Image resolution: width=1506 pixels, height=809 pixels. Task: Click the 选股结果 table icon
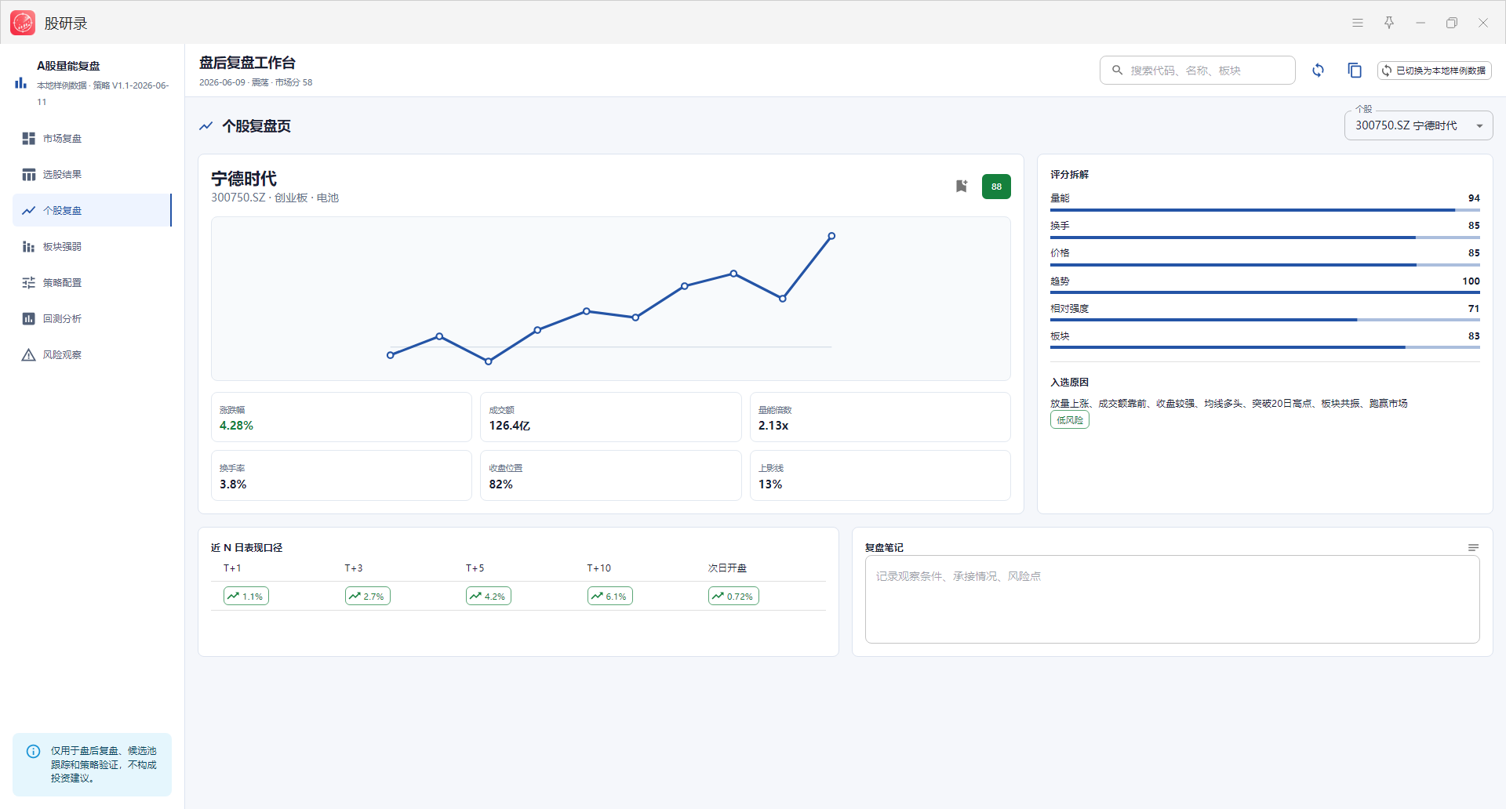[29, 175]
